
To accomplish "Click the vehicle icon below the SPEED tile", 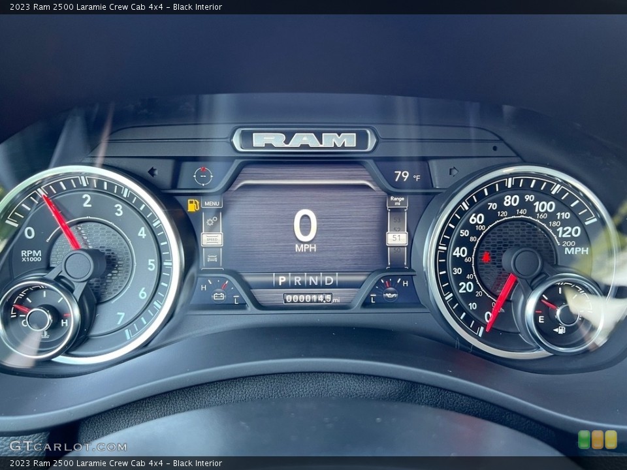I will 212,258.
